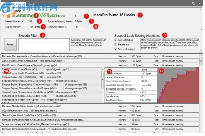Select ShapesGame::UpdateGame callstack line

point(51,92)
